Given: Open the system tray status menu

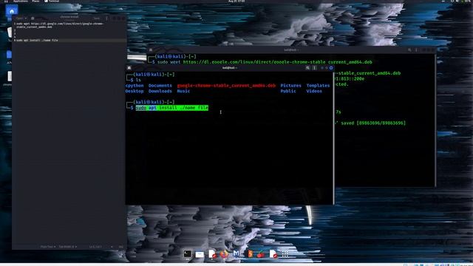Looking at the screenshot, I should click(460, 1).
